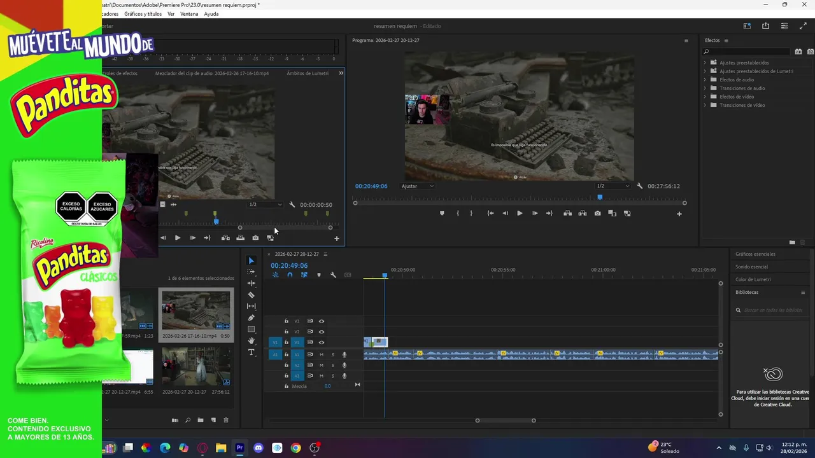Toggle lock on track V2
This screenshot has width=815, height=458.
[x=287, y=331]
